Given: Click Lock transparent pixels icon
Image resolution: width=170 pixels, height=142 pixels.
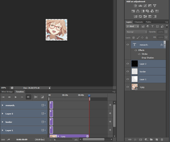Looking at the screenshot, I should point(133,38).
